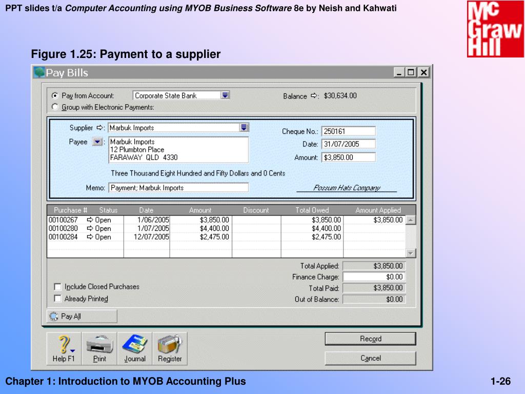Click scroll down arrow in purchases list
The height and width of the screenshot is (394, 525).
click(x=411, y=253)
